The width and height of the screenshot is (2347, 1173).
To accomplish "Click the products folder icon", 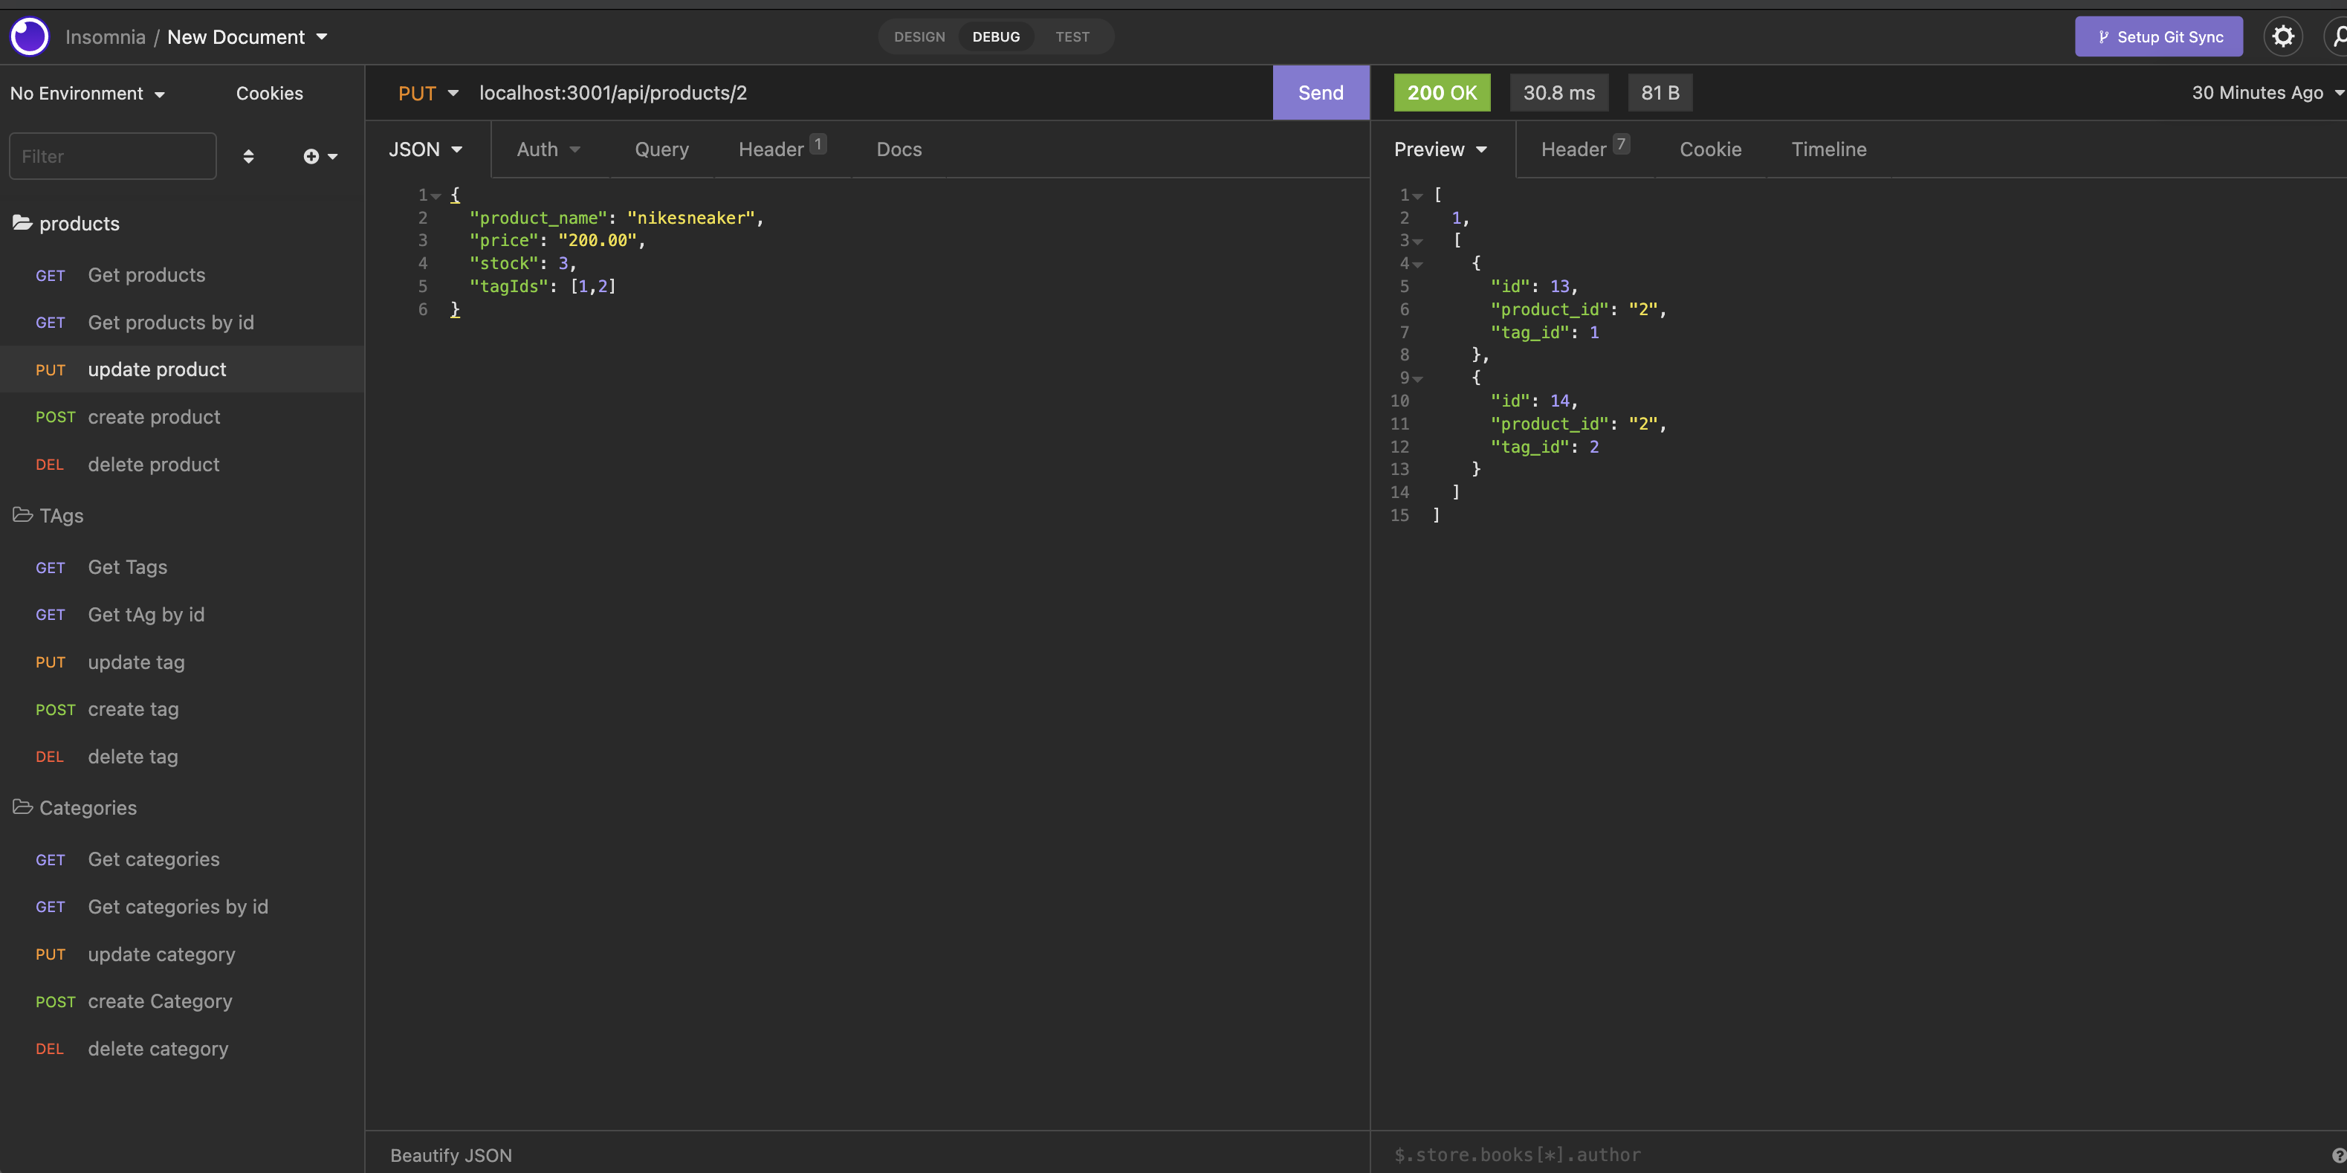I will 22,222.
